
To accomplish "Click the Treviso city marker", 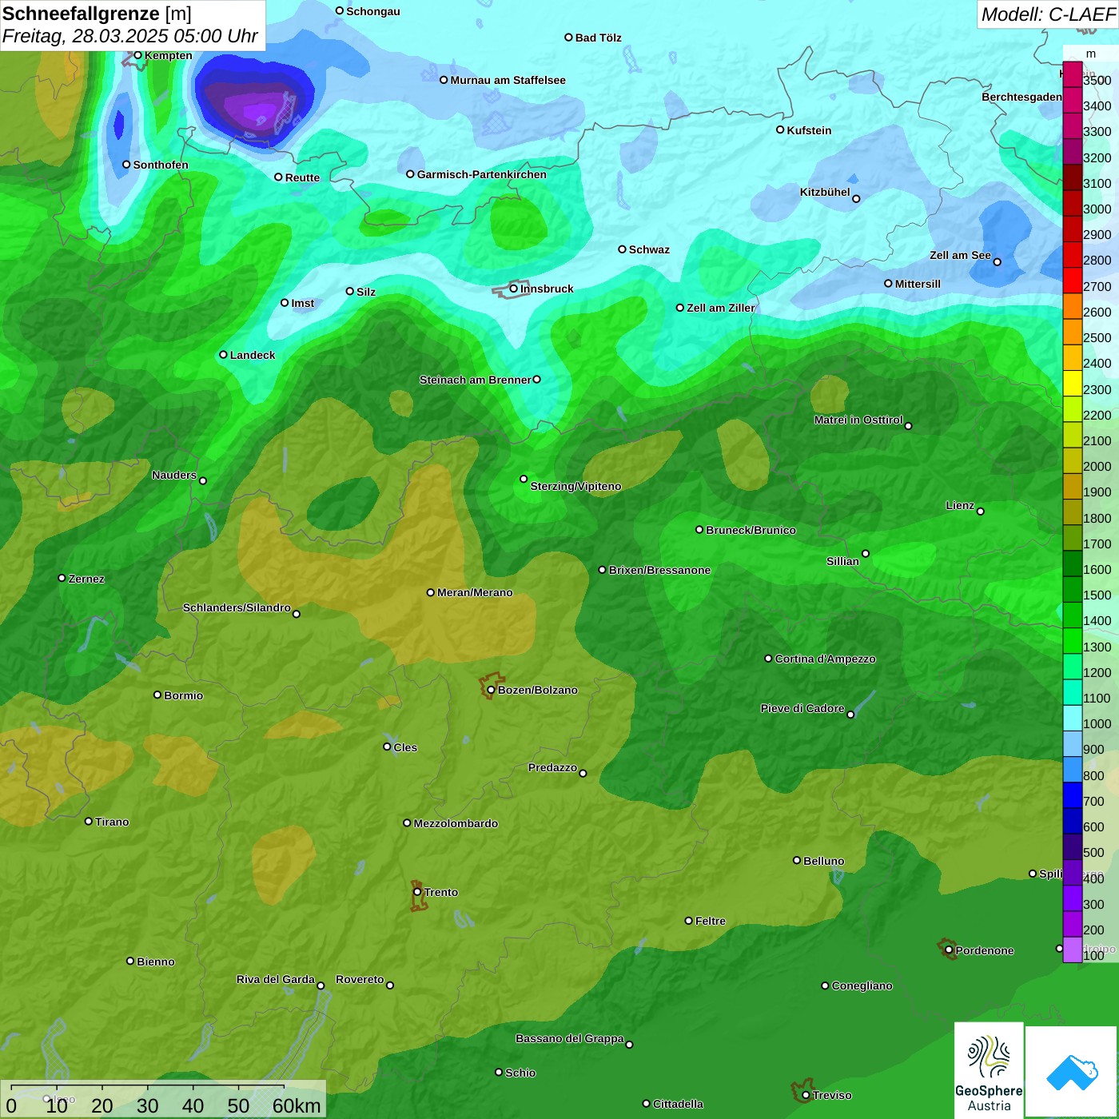I will (x=806, y=1095).
